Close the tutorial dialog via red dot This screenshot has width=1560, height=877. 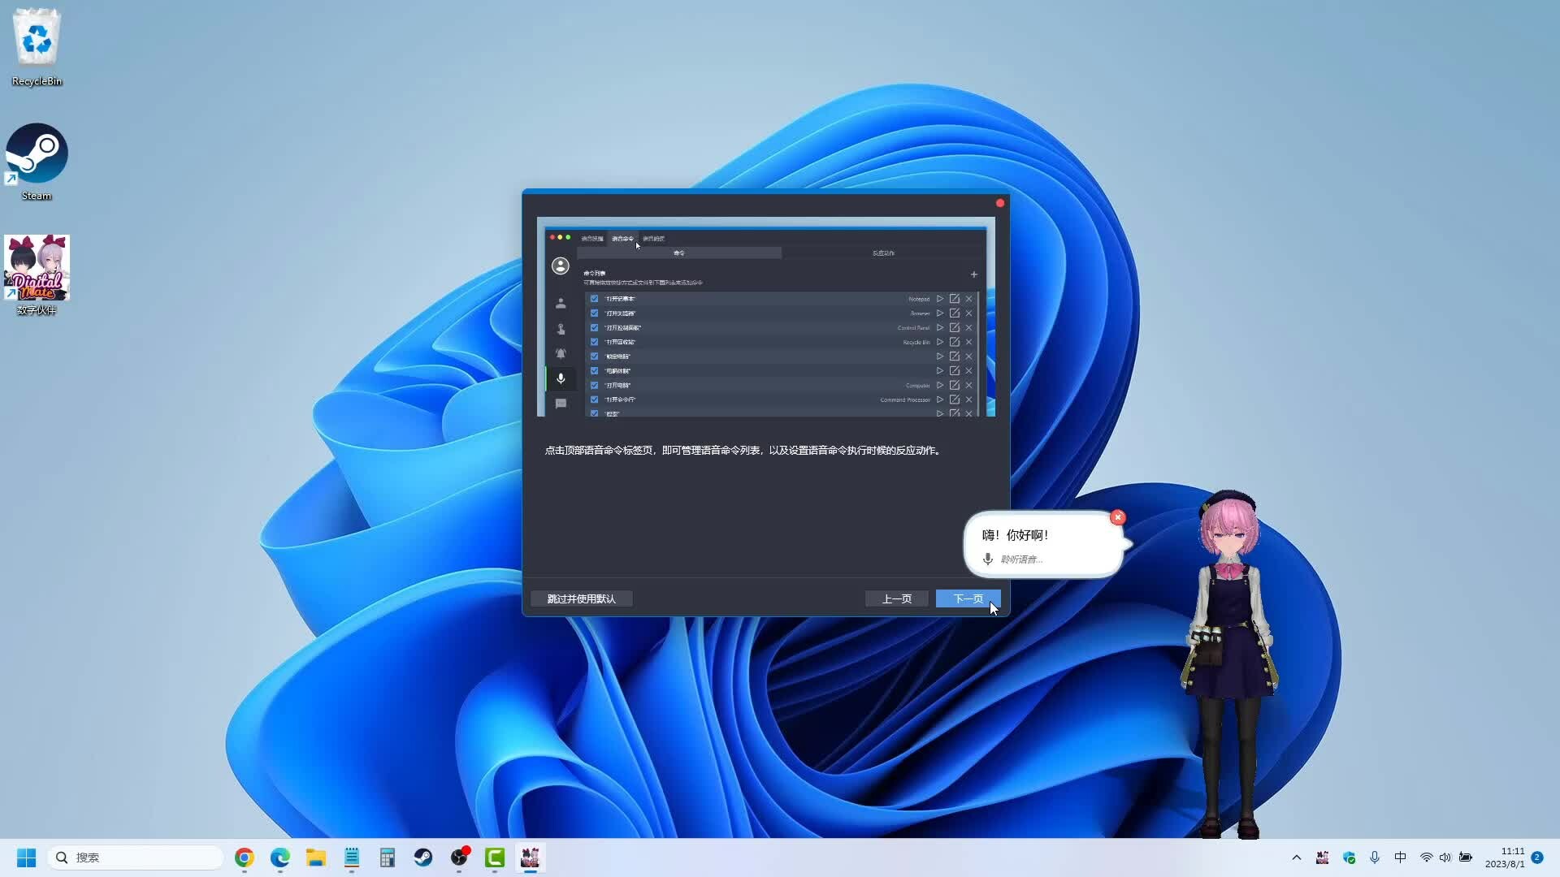click(x=1000, y=203)
